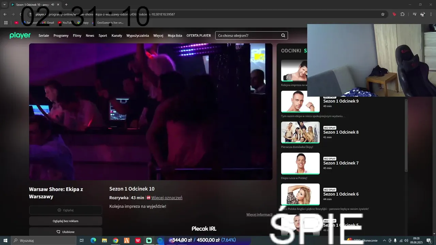Open Sezon 1 Odcinek 9 thumbnail
Screen dimensions: 436x245
tap(300, 101)
